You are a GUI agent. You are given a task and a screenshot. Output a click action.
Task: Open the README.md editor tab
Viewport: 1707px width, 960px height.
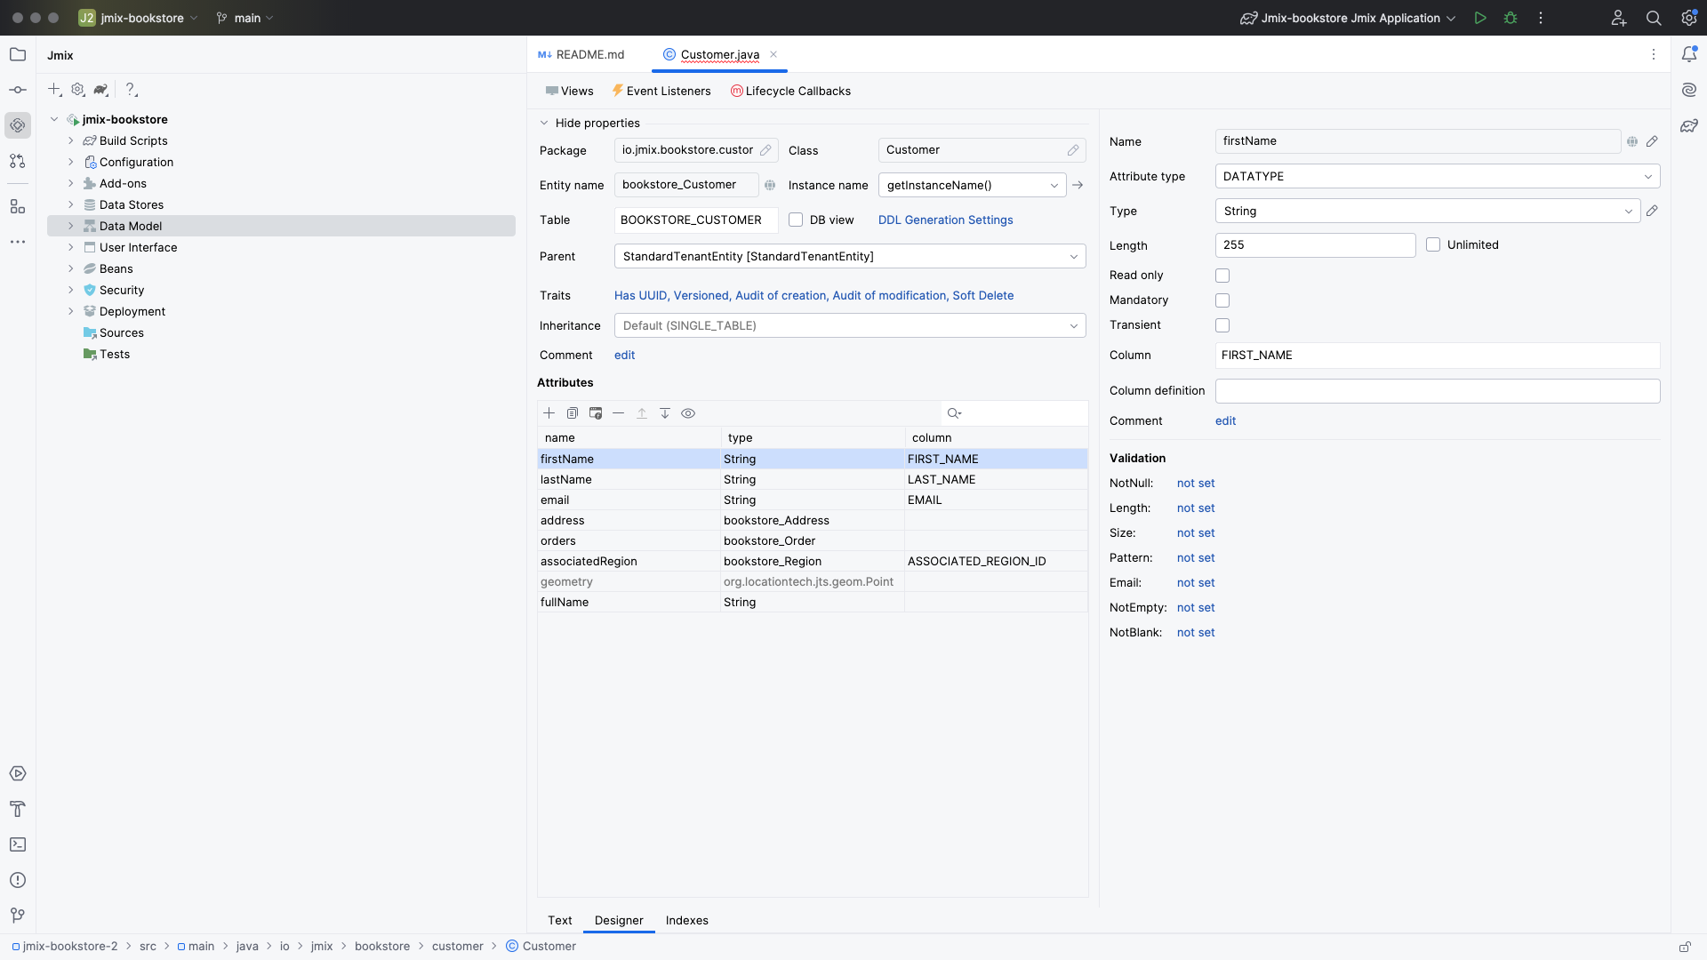pyautogui.click(x=582, y=55)
